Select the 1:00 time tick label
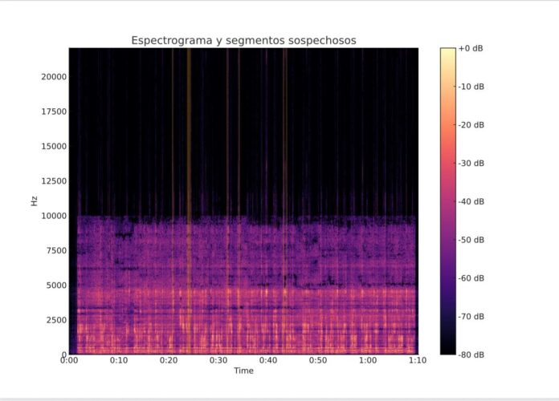This screenshot has width=559, height=401. tap(368, 361)
